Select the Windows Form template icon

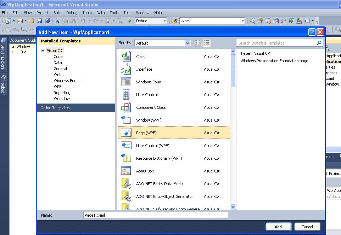click(x=126, y=82)
